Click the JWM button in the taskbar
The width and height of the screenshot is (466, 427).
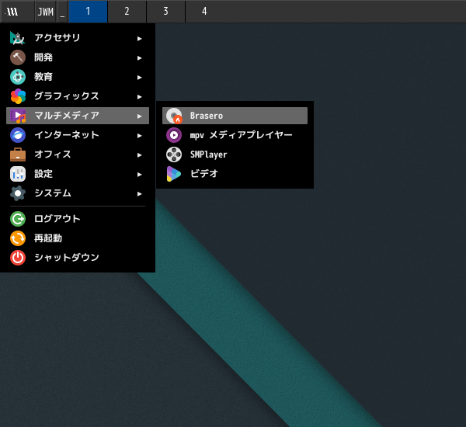[x=46, y=12]
